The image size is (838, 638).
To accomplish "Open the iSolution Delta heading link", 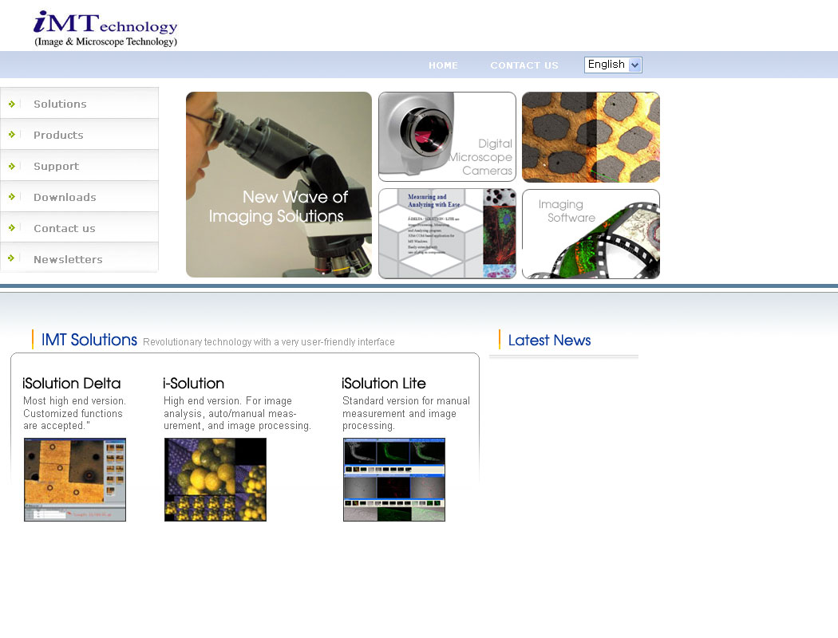I will [72, 384].
